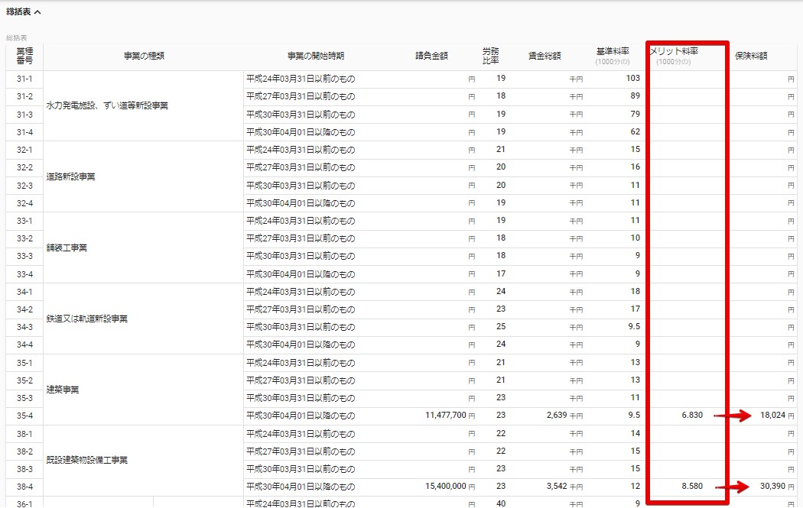Click row number 34-1
The image size is (803, 508).
point(24,292)
